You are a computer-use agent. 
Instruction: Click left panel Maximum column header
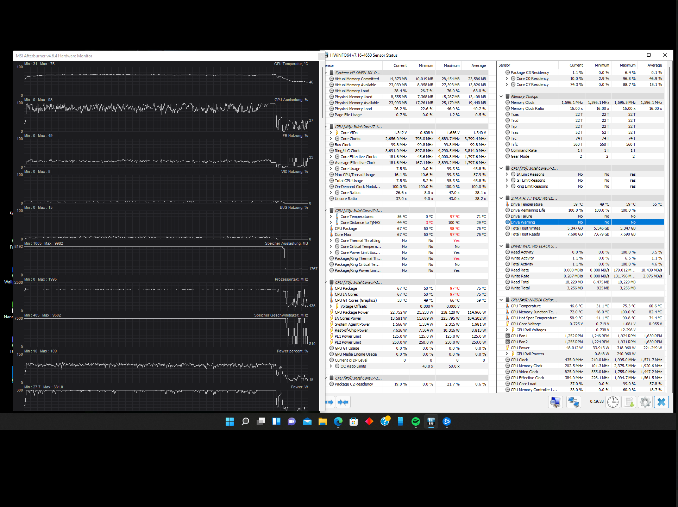click(x=448, y=65)
